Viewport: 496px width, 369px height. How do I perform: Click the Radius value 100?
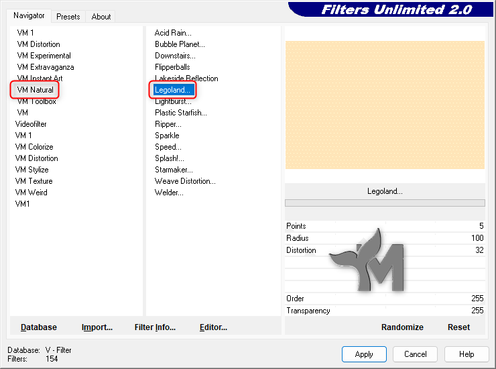pyautogui.click(x=477, y=238)
